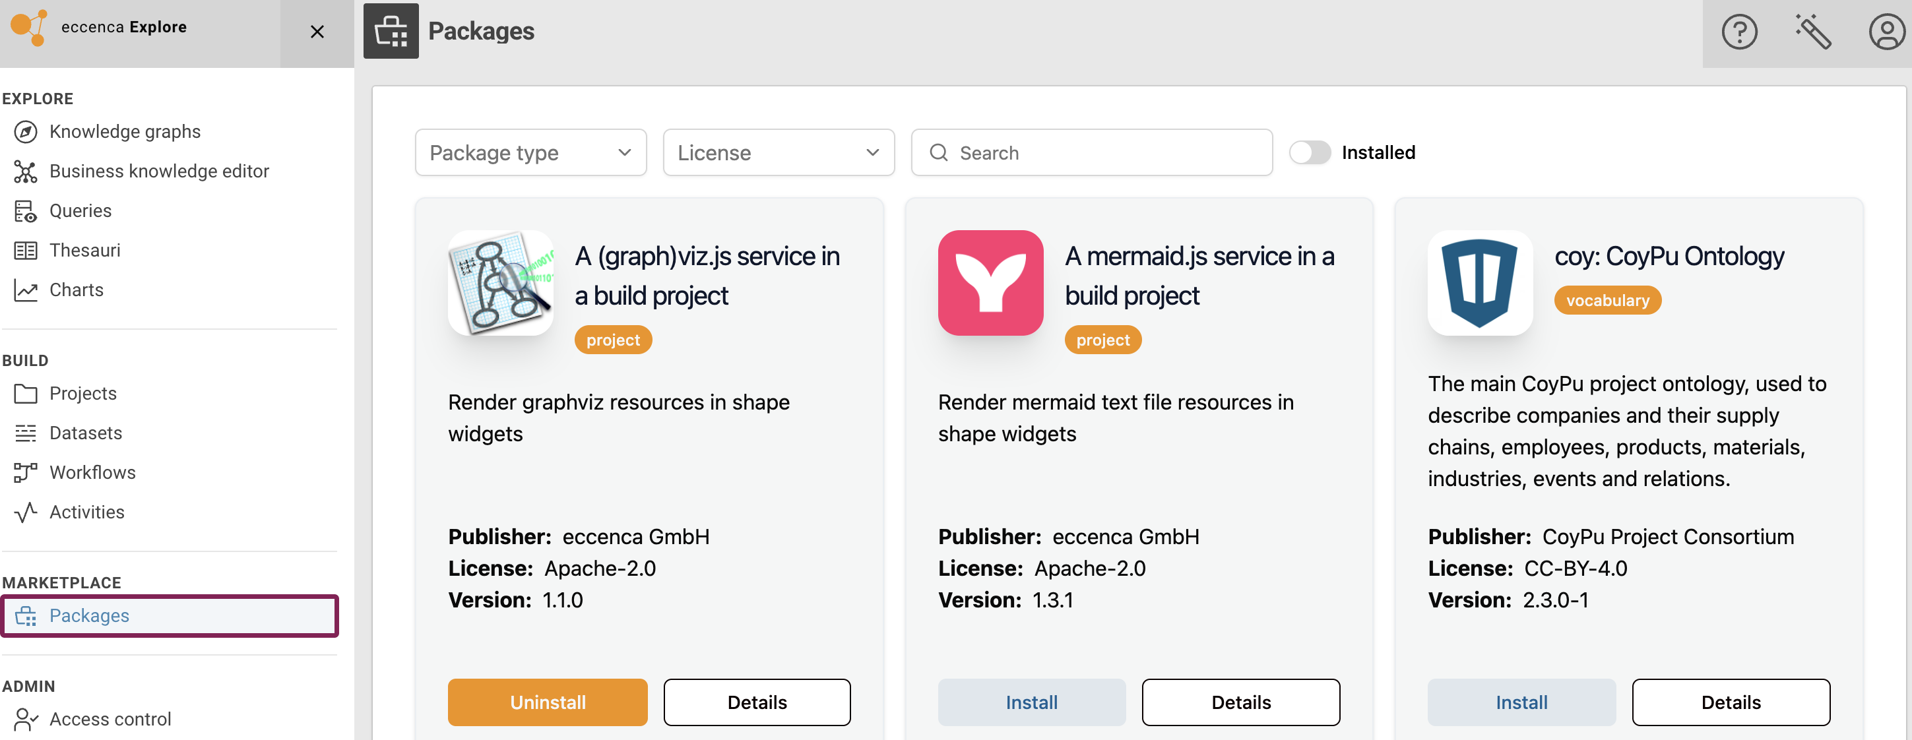Click the graphviz package logo thumbnail
Image resolution: width=1912 pixels, height=740 pixels.
500,283
